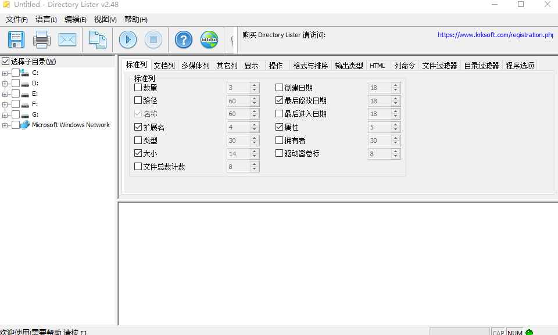Expand the C: drive tree node
Viewport: 558px width, 335px height.
coord(5,73)
